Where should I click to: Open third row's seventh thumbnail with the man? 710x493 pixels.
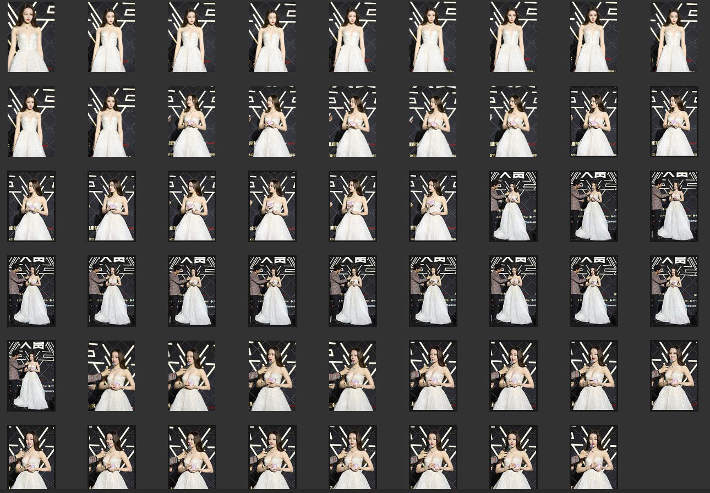pos(513,206)
